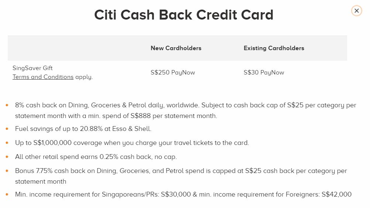Click the S$1,000,000 travel coverage line
The height and width of the screenshot is (208, 370).
[132, 143]
